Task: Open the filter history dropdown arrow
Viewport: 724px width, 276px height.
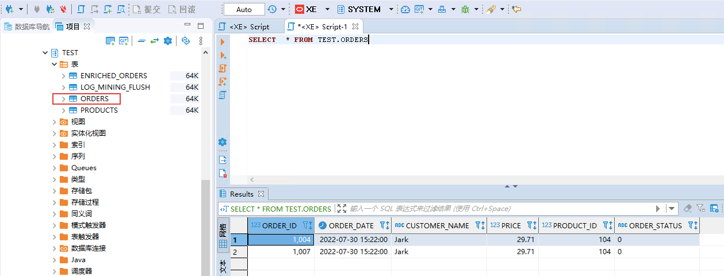Action: pyautogui.click(x=672, y=209)
